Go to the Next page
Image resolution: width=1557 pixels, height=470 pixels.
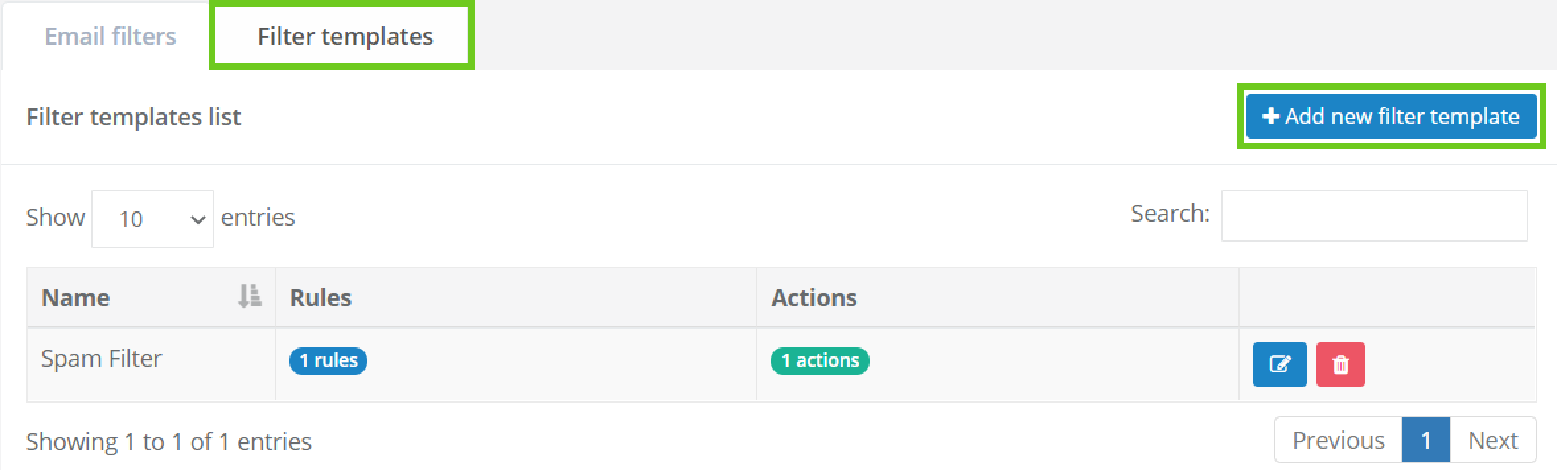coord(1492,440)
